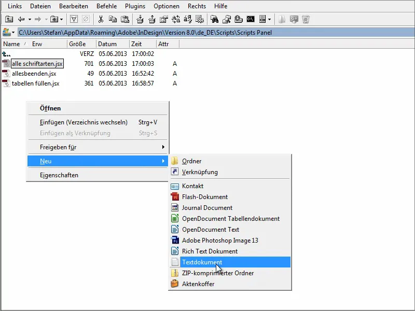415x311 pixels.
Task: Click the magnifier search icon beside binoculars
Action: pos(227,19)
